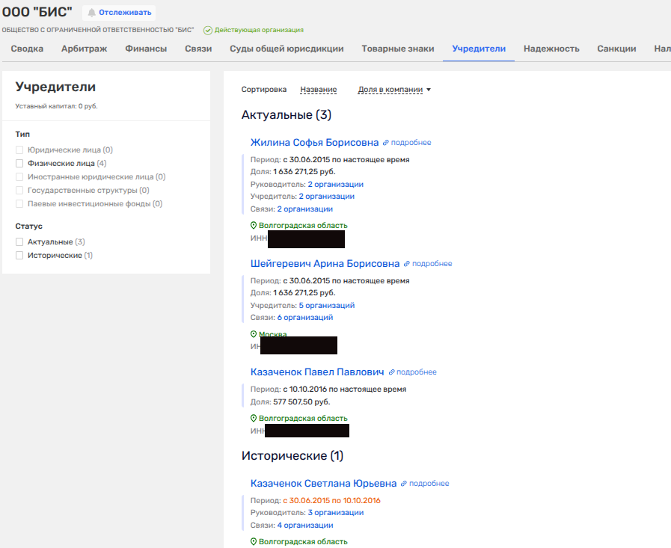Viewport: 671px width, 548px height.
Task: Switch to the Арбитраж tab
Action: (84, 49)
